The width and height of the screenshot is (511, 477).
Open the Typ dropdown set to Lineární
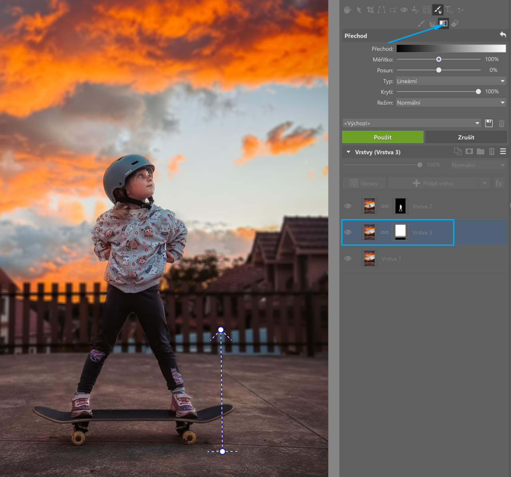click(451, 81)
